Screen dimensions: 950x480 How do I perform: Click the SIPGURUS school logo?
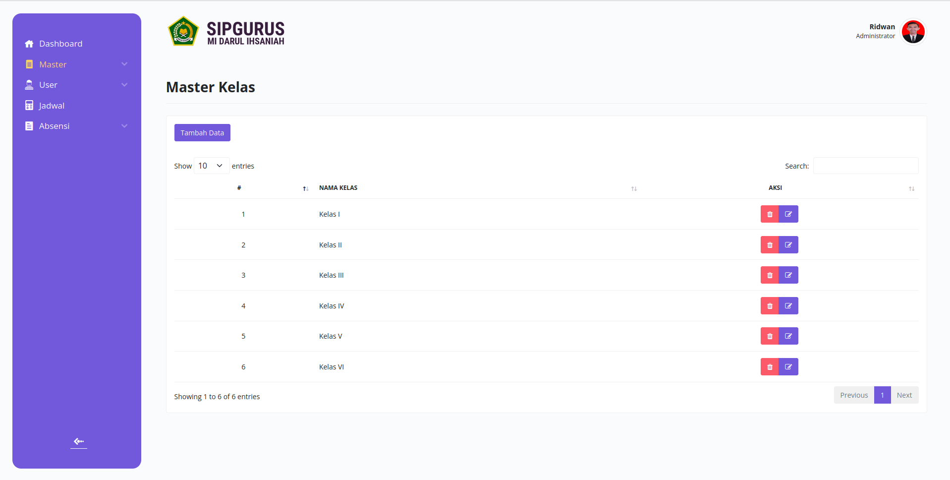[183, 32]
